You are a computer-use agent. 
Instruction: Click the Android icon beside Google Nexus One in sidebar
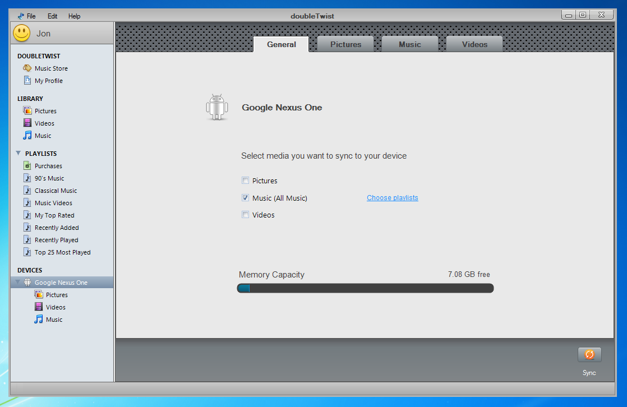click(27, 282)
